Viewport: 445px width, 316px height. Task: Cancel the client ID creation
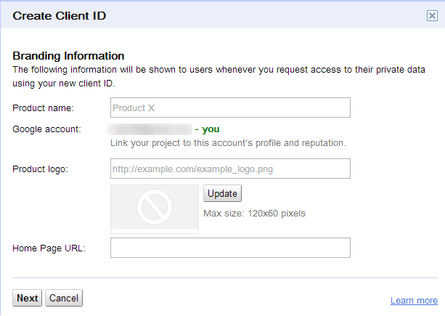[64, 298]
